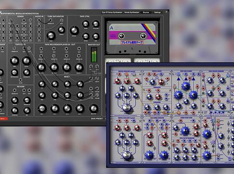Image resolution: width=234 pixels, height=174 pixels.
Task: Click the large silver knob in the blue synth's upper oscillator module
Action: tap(127, 108)
